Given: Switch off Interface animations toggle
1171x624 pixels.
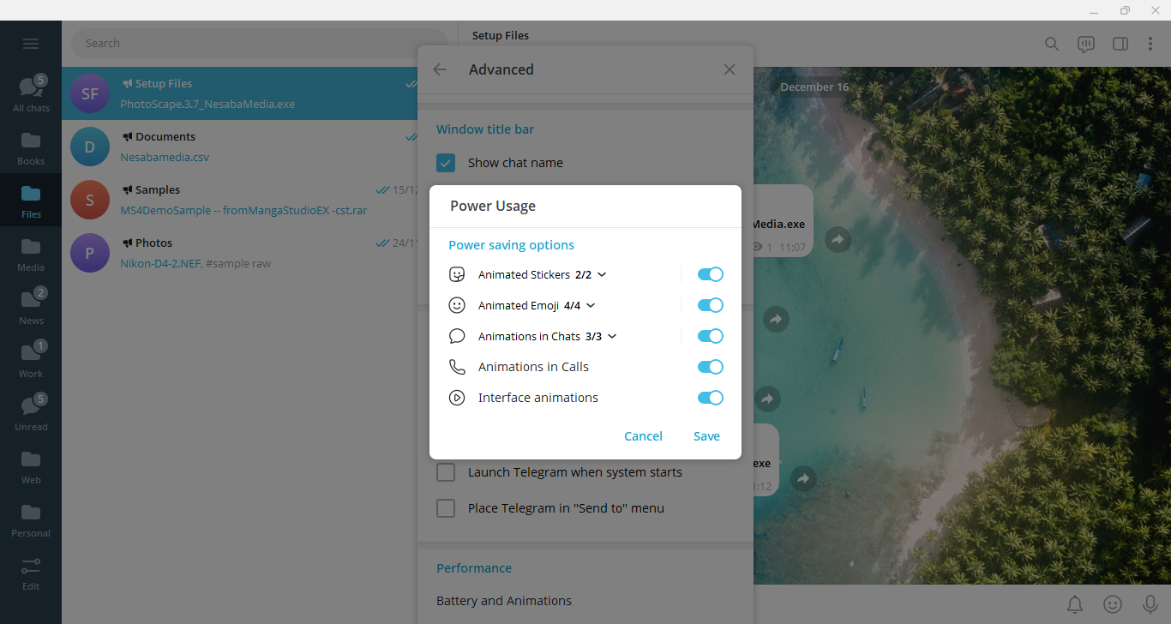Looking at the screenshot, I should [710, 398].
